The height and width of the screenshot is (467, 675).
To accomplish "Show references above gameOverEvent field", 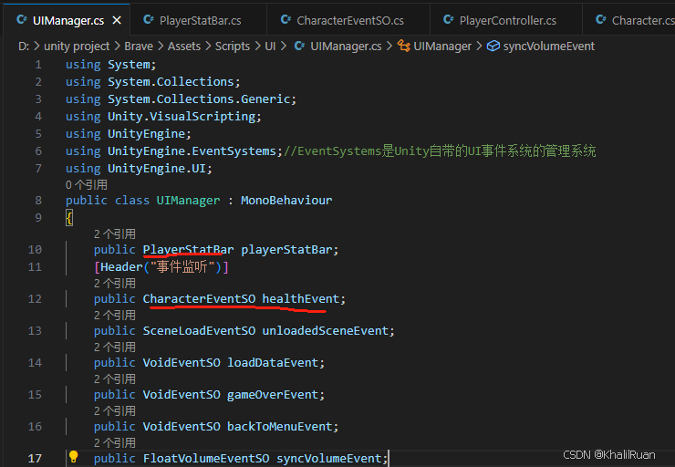I will pos(115,379).
